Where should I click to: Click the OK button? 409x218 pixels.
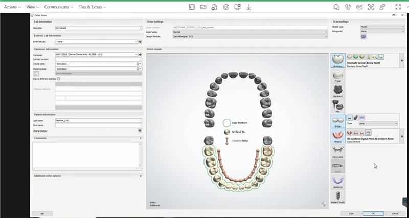[x=373, y=213]
